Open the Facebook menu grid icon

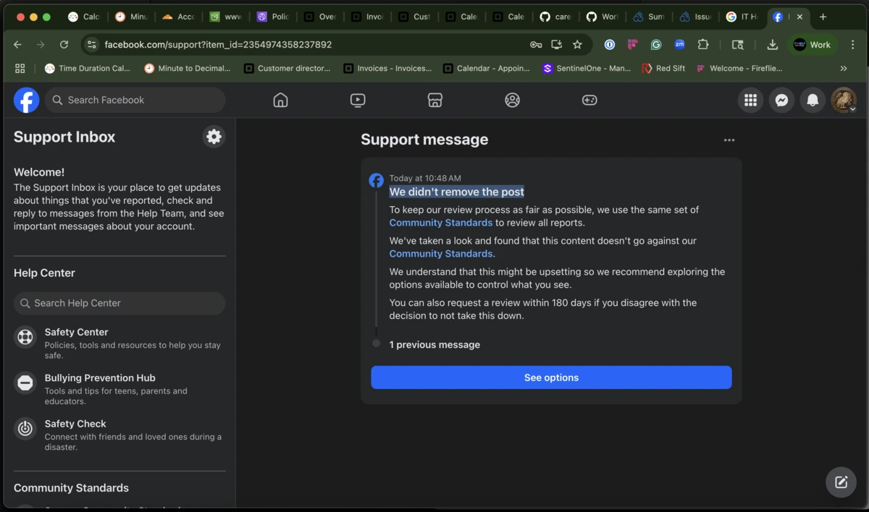750,101
